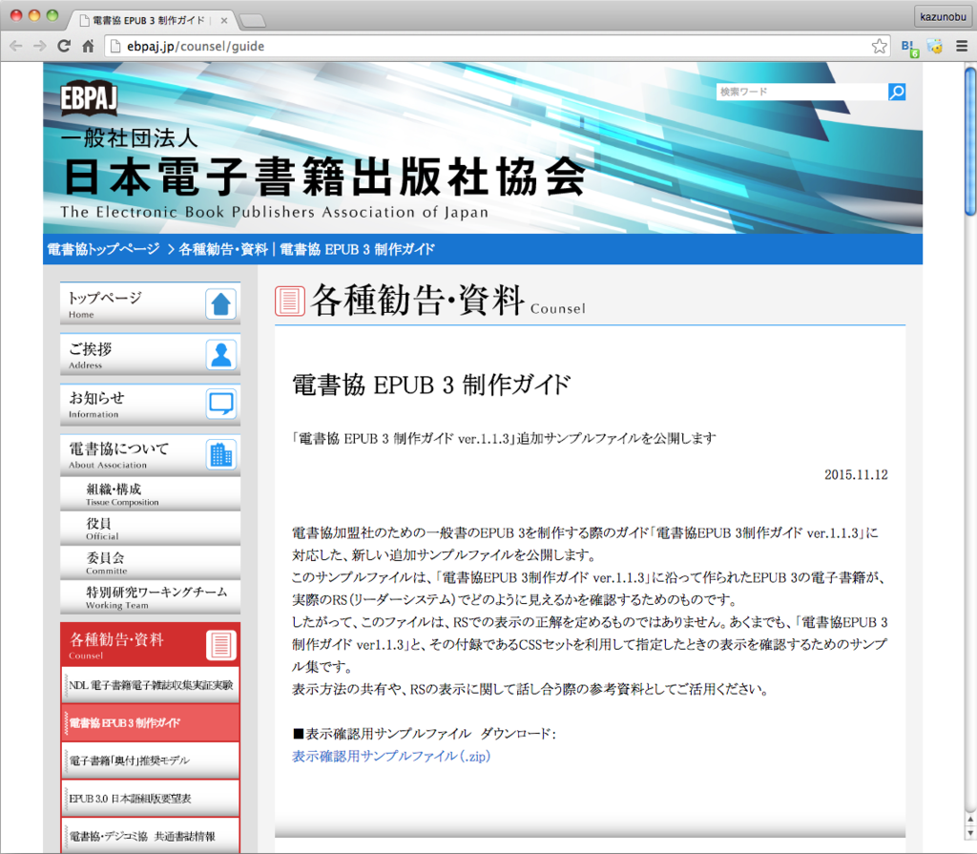Click the building icon beside 電書協について
The height and width of the screenshot is (854, 977).
[221, 454]
